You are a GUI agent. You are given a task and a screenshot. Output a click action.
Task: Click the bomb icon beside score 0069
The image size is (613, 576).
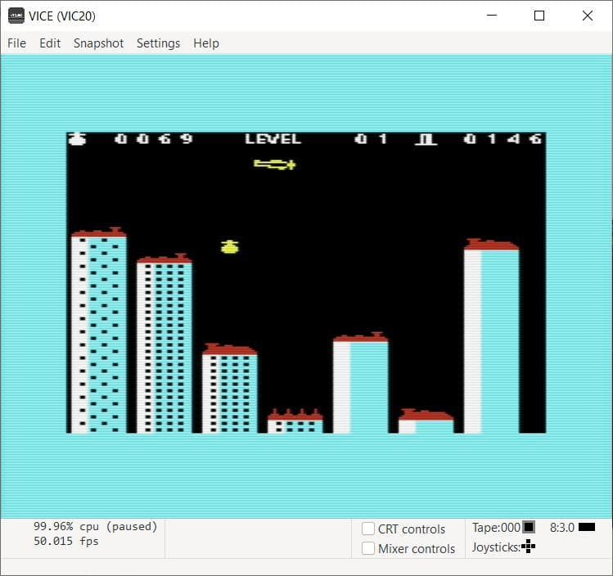coord(77,139)
